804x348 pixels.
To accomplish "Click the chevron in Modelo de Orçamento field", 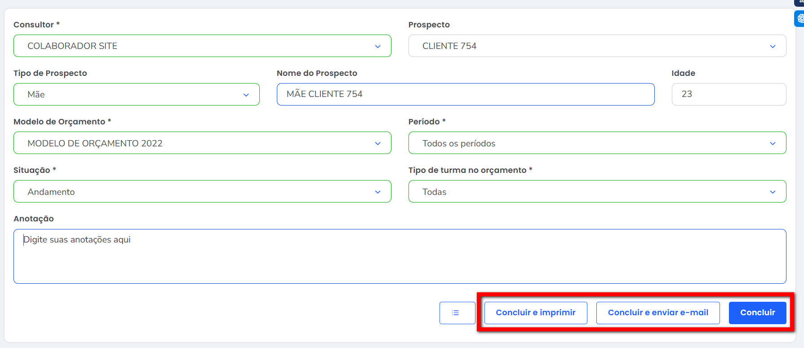I will (x=378, y=143).
